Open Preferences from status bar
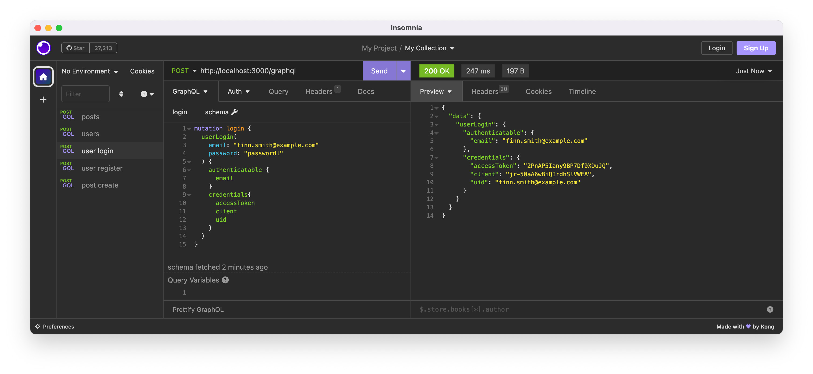 point(55,326)
